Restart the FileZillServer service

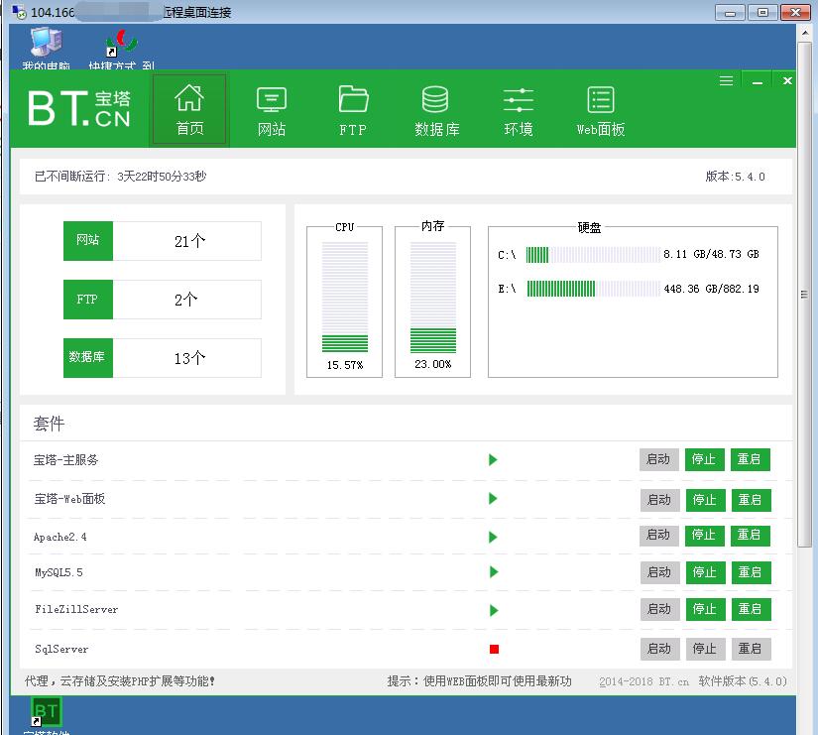(x=751, y=609)
